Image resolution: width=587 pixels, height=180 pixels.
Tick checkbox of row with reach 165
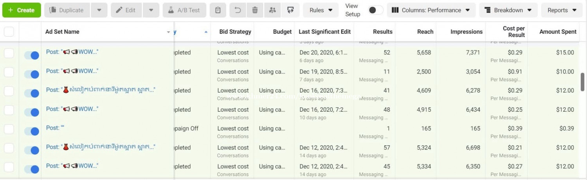pyautogui.click(x=9, y=129)
